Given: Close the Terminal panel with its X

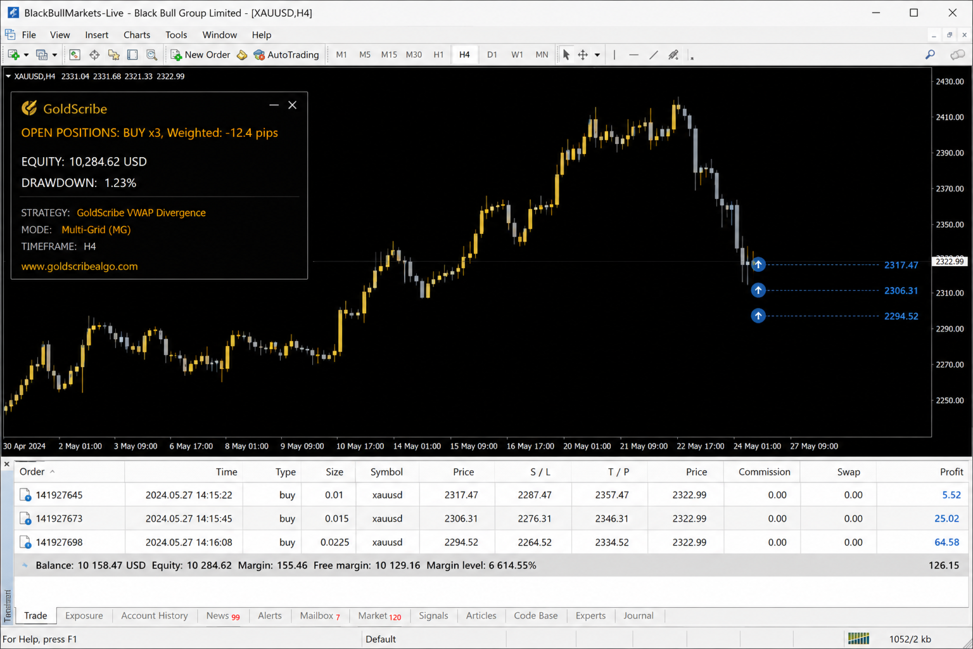Looking at the screenshot, I should tap(7, 464).
